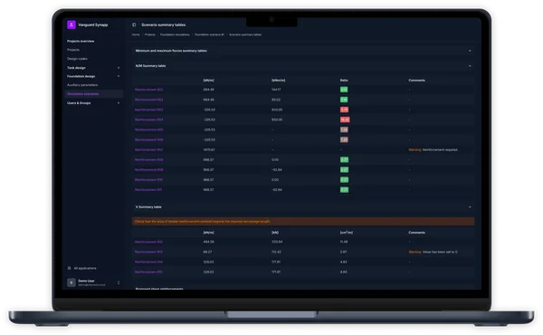
Task: Open Reinforcement R08 link
Action: click(149, 159)
